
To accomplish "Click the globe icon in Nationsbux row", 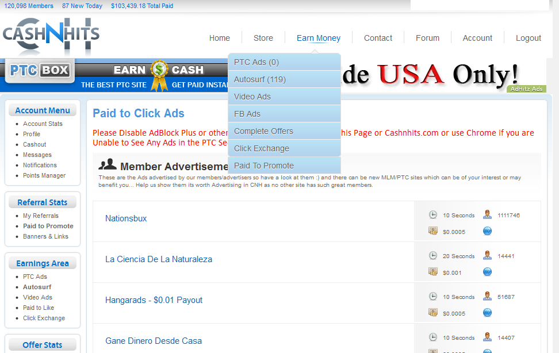I will point(487,231).
